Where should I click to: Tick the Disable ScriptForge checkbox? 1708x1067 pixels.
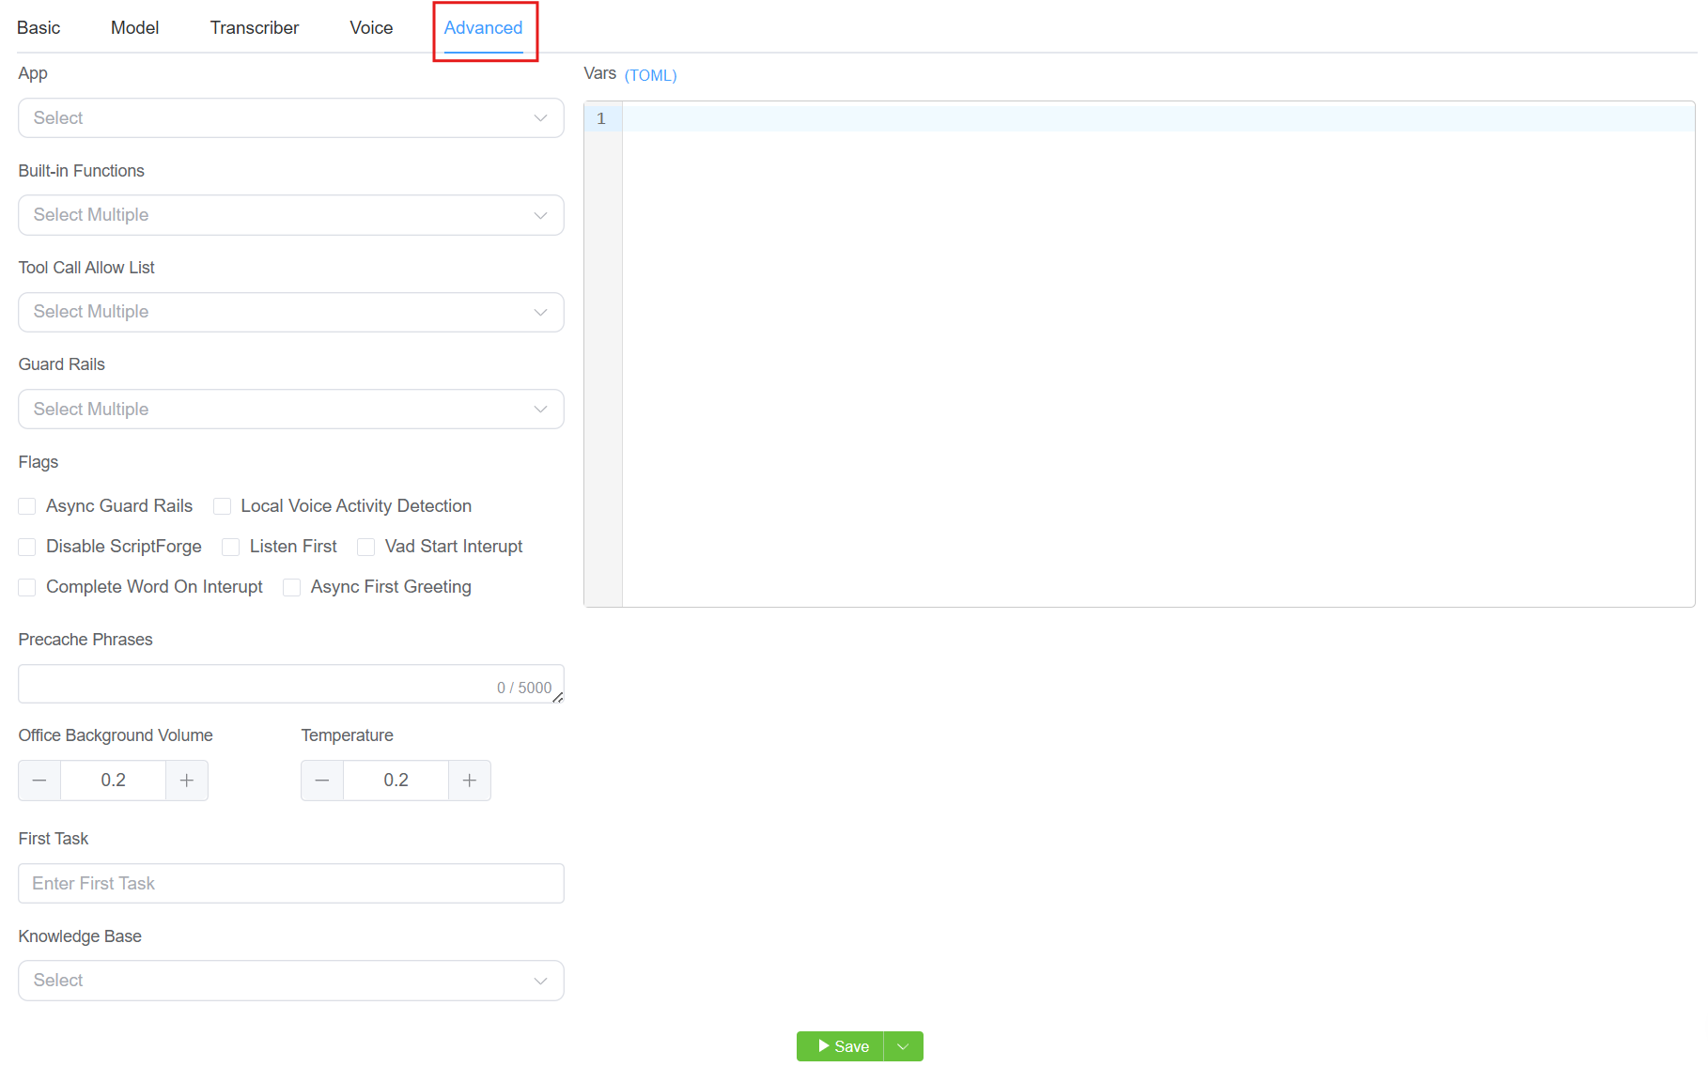27,547
